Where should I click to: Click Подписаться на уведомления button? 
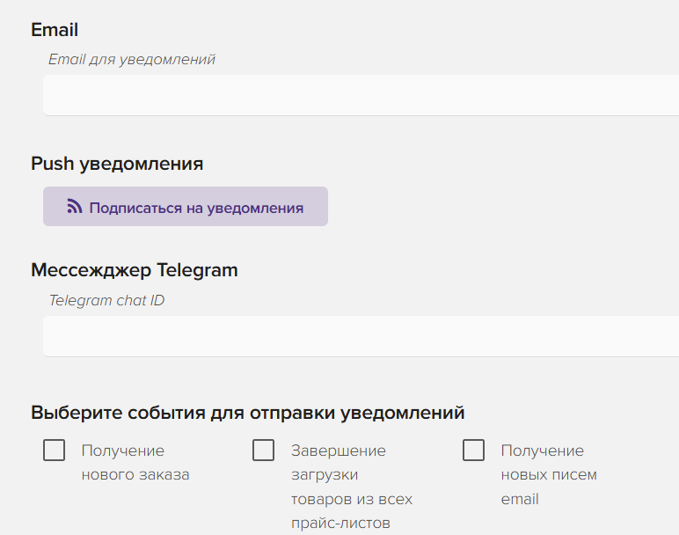pos(186,206)
